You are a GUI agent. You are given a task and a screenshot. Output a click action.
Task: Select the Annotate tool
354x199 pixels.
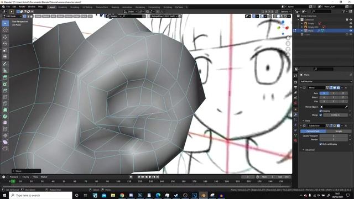[x=5, y=64]
